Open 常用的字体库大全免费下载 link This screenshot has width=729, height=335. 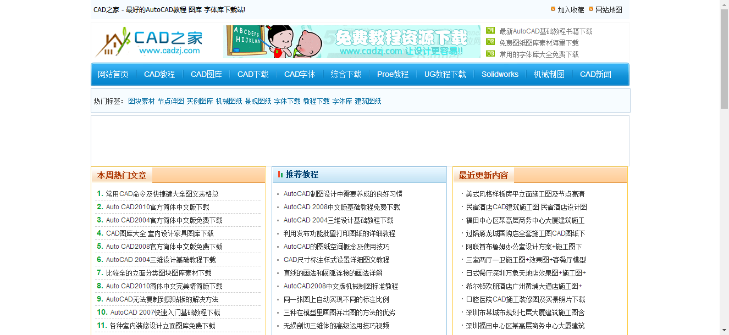pos(539,54)
